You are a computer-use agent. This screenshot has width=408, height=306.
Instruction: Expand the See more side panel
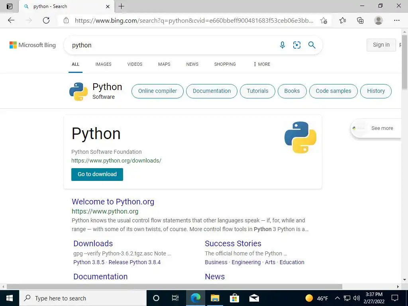376,128
